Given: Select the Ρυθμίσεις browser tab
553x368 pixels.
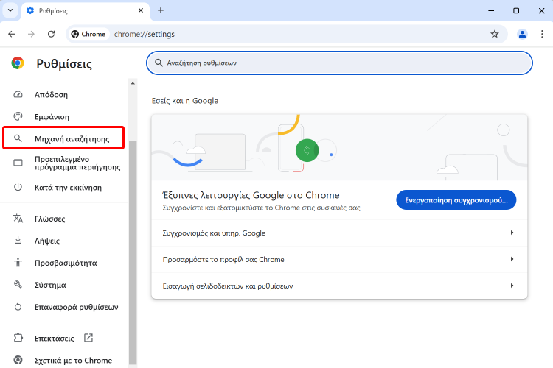Looking at the screenshot, I should pyautogui.click(x=86, y=10).
